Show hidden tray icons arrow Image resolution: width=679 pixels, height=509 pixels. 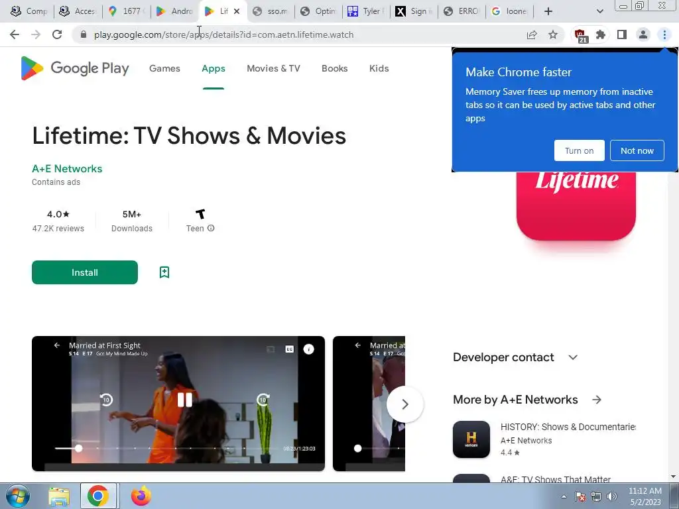[x=564, y=496]
